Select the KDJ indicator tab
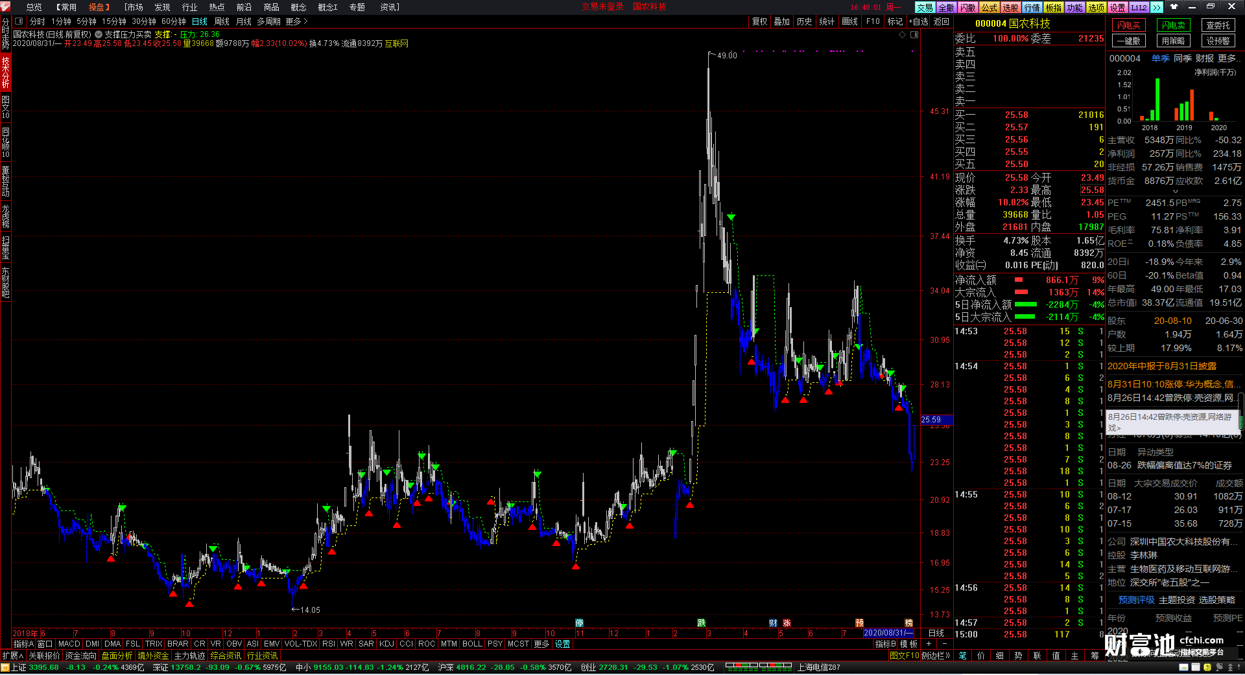The image size is (1245, 675). click(x=386, y=644)
